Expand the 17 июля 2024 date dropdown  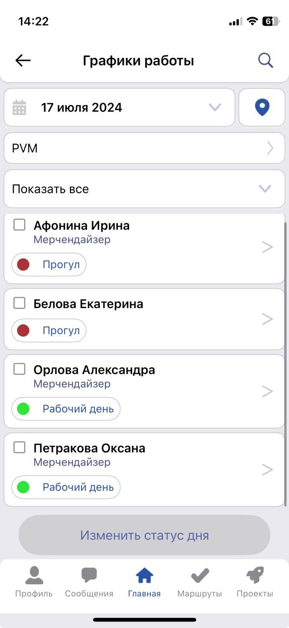215,107
